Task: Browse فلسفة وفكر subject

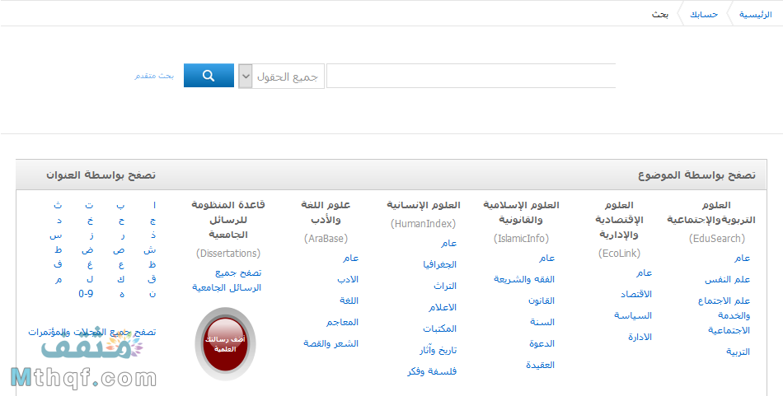Action: coord(432,371)
